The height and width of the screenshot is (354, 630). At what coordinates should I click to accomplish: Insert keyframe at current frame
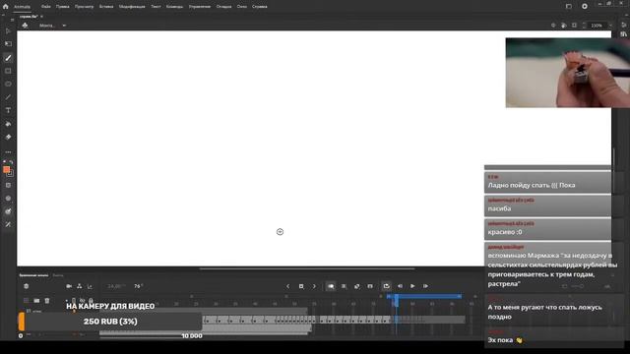[301, 286]
